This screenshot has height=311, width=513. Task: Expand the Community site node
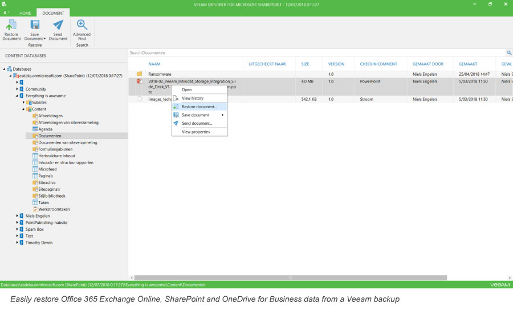[17, 89]
